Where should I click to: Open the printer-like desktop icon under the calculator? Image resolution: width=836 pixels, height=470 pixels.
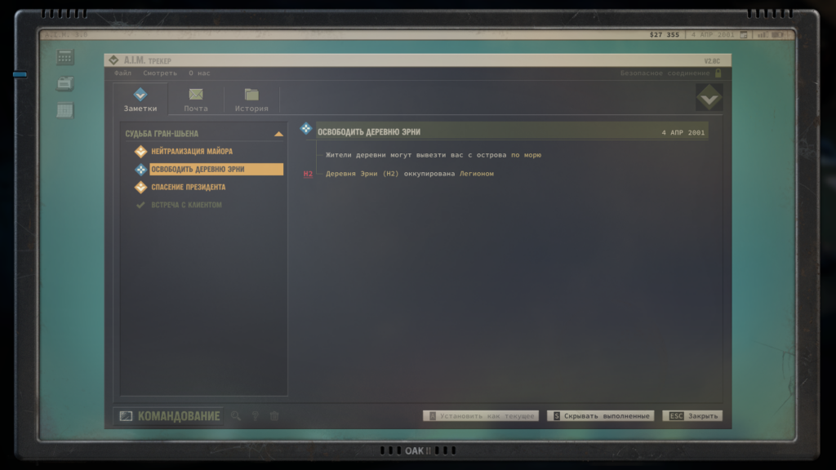coord(65,83)
